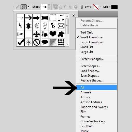
Task: Pick the rough square frame shape
Action: coord(53,18)
